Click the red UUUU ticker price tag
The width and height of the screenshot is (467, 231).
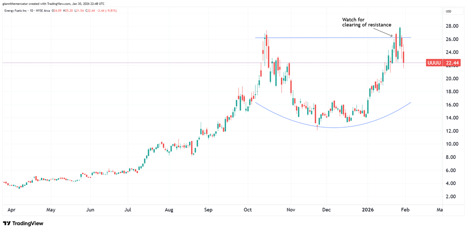pyautogui.click(x=441, y=63)
